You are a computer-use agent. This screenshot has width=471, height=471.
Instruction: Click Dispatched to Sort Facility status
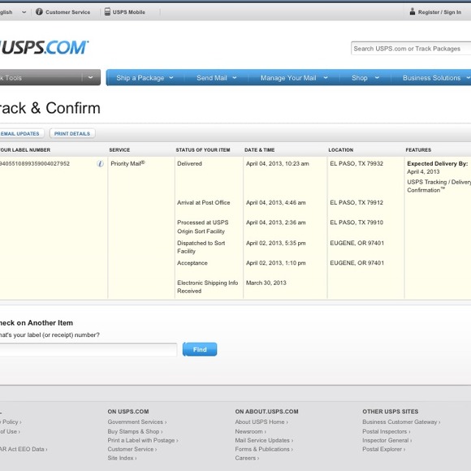(201, 247)
